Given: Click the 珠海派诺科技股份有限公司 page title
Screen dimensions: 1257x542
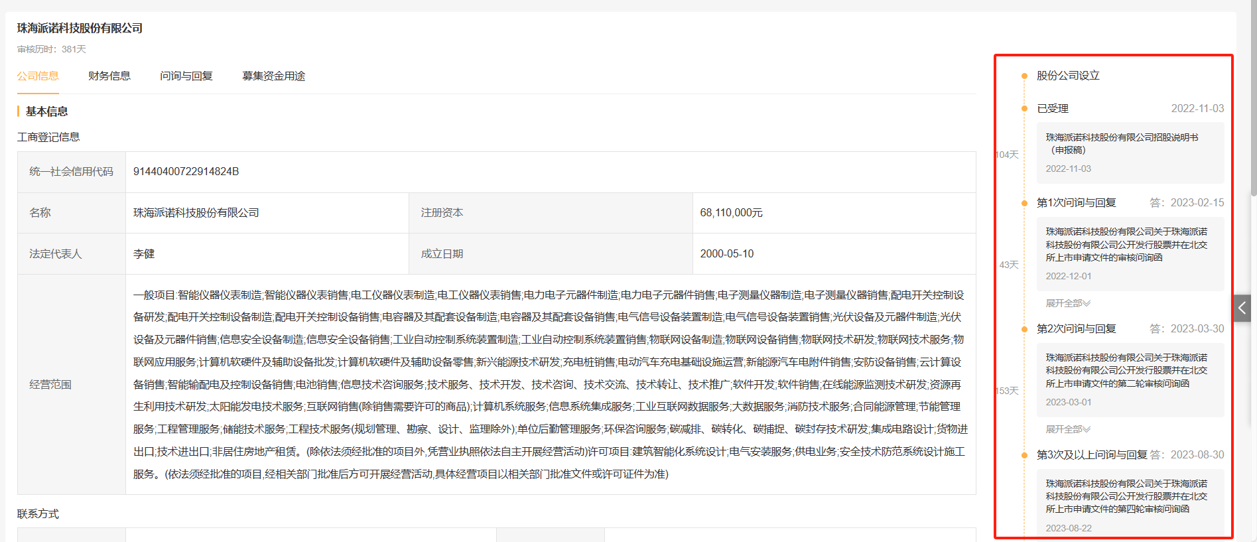Looking at the screenshot, I should (80, 29).
